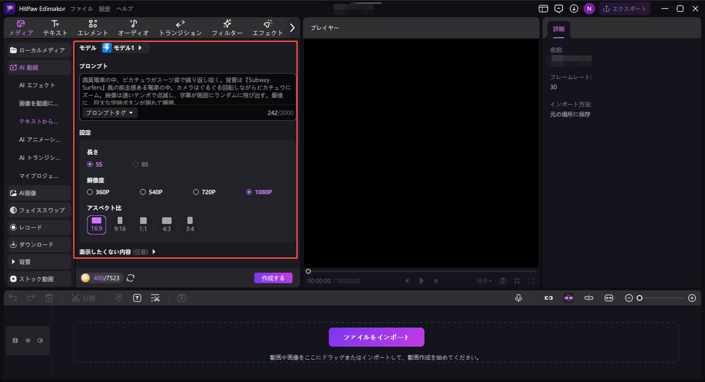This screenshot has width=705, height=382.
Task: Open the ファイル menu
Action: pyautogui.click(x=82, y=9)
